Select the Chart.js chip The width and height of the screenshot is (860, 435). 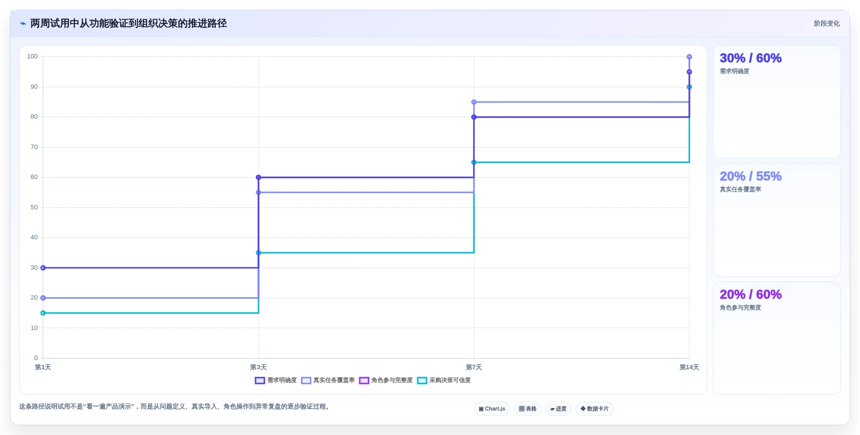click(492, 409)
